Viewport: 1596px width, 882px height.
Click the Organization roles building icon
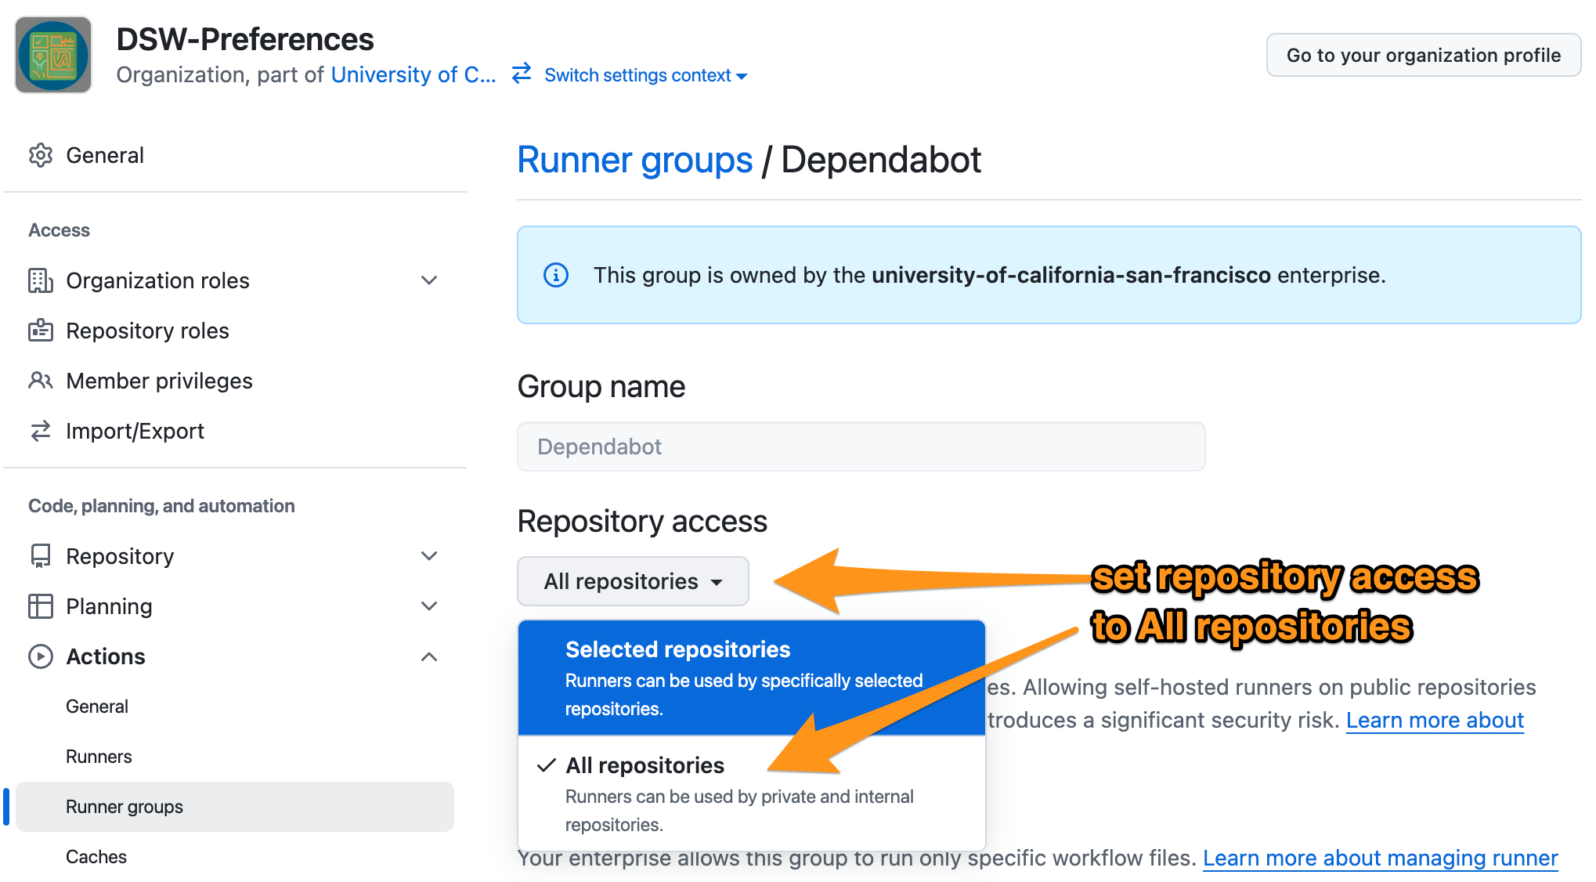pos(41,280)
